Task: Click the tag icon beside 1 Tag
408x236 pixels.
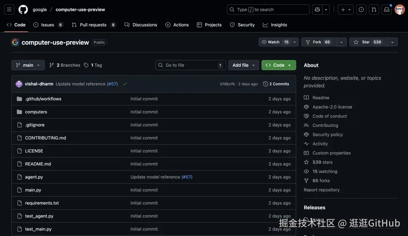Action: click(86, 65)
